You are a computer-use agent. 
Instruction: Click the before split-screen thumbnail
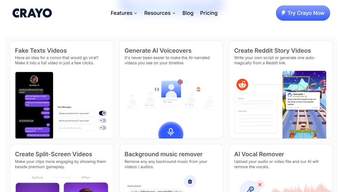click(38, 187)
